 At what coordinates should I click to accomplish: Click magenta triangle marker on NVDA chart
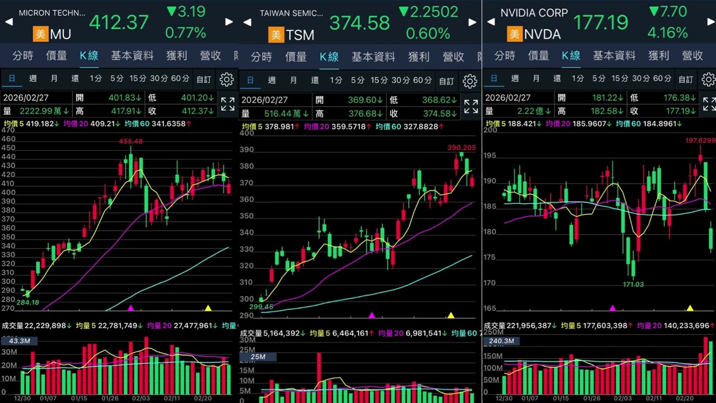tap(613, 308)
